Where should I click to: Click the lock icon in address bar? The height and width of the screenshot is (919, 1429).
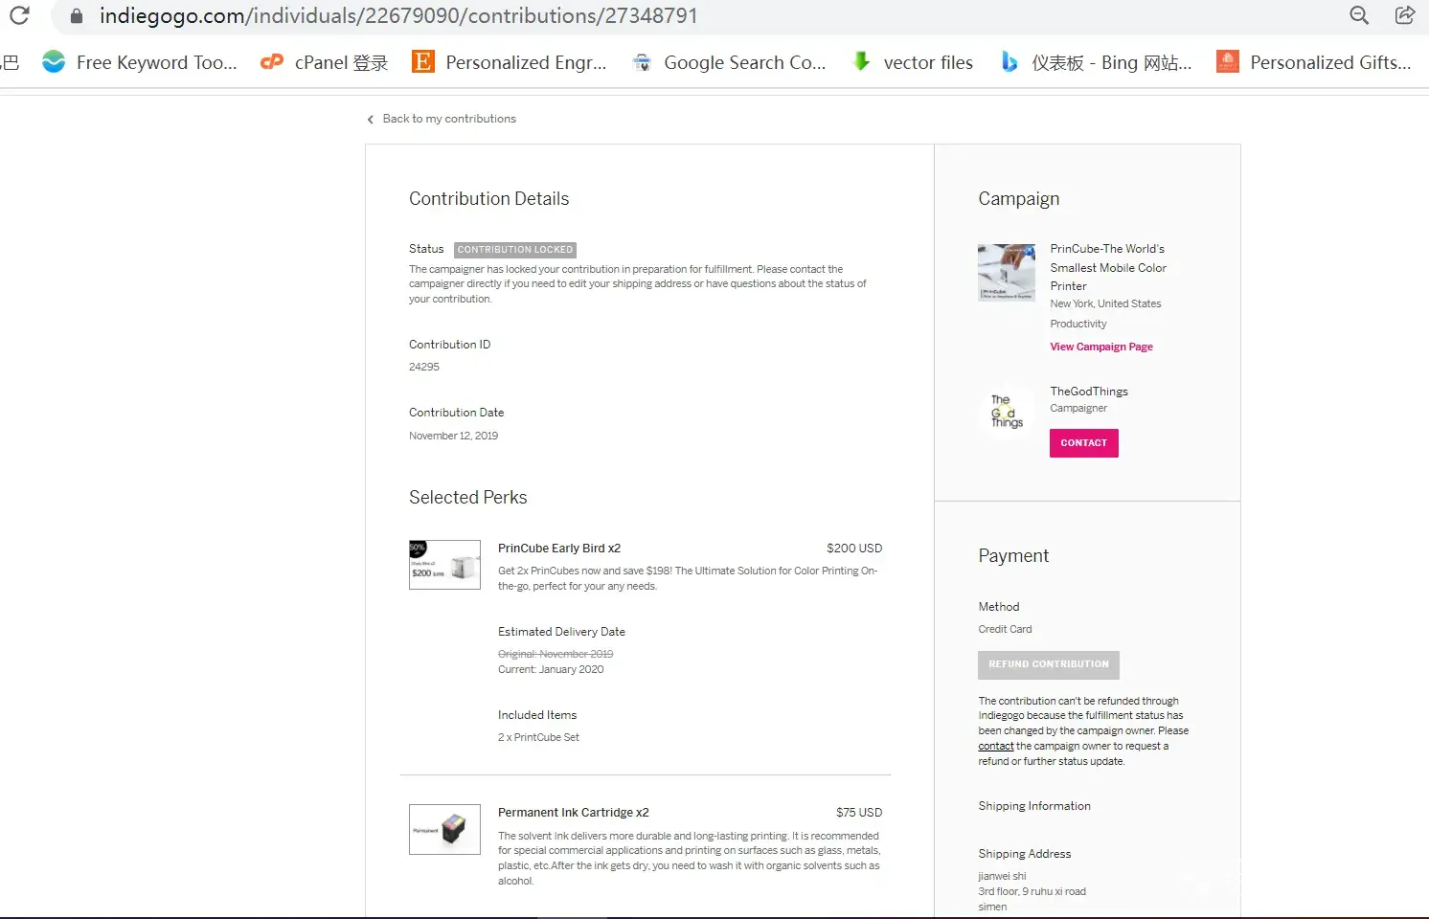point(77,16)
